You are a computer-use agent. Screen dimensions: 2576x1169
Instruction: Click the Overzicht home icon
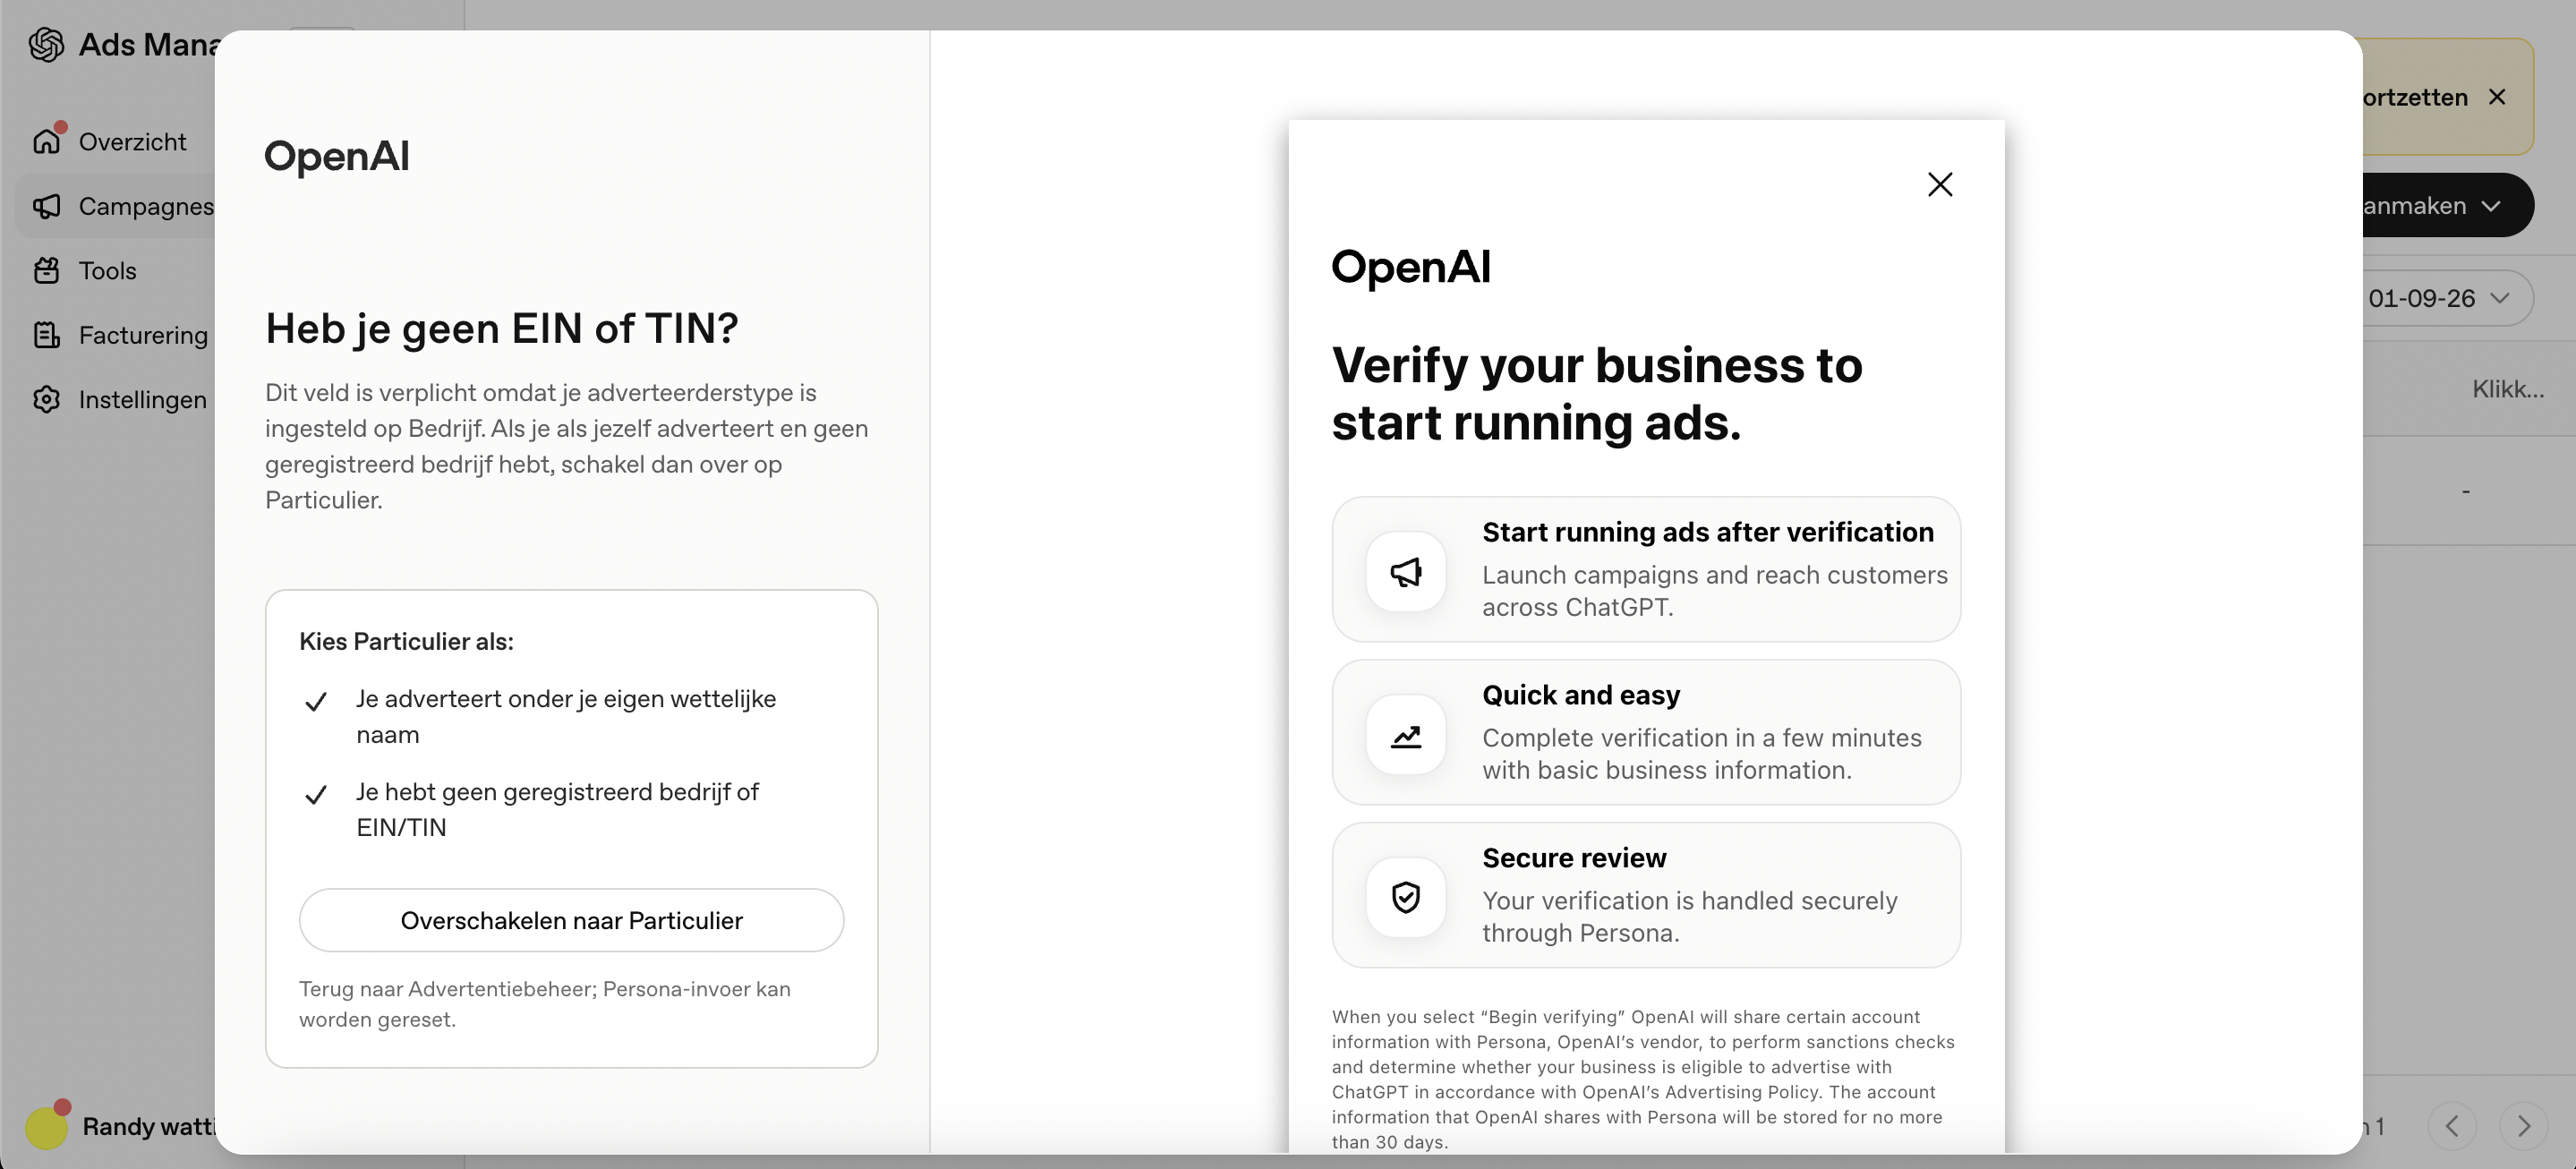(x=47, y=142)
